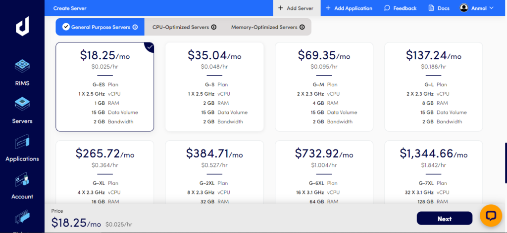Click the partially visible ticket icon below Account
The height and width of the screenshot is (233, 507).
[22, 218]
